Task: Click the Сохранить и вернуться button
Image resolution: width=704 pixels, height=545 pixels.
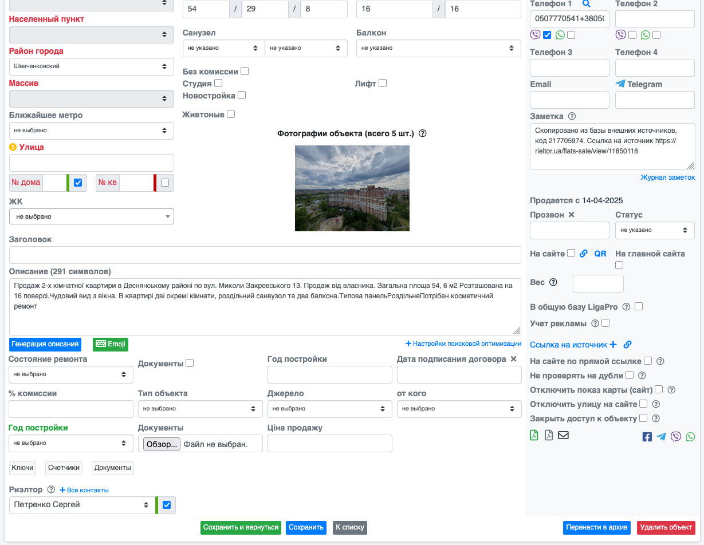Action: (x=241, y=527)
